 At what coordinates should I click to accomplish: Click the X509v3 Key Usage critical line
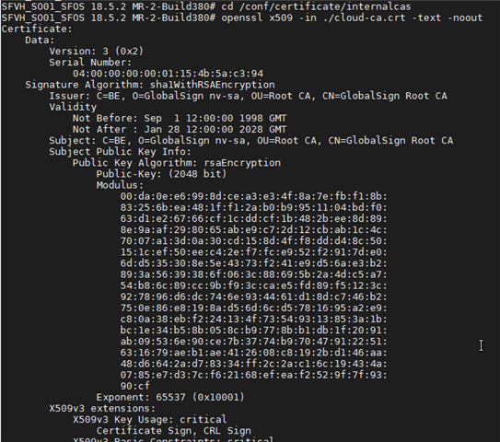pyautogui.click(x=149, y=420)
